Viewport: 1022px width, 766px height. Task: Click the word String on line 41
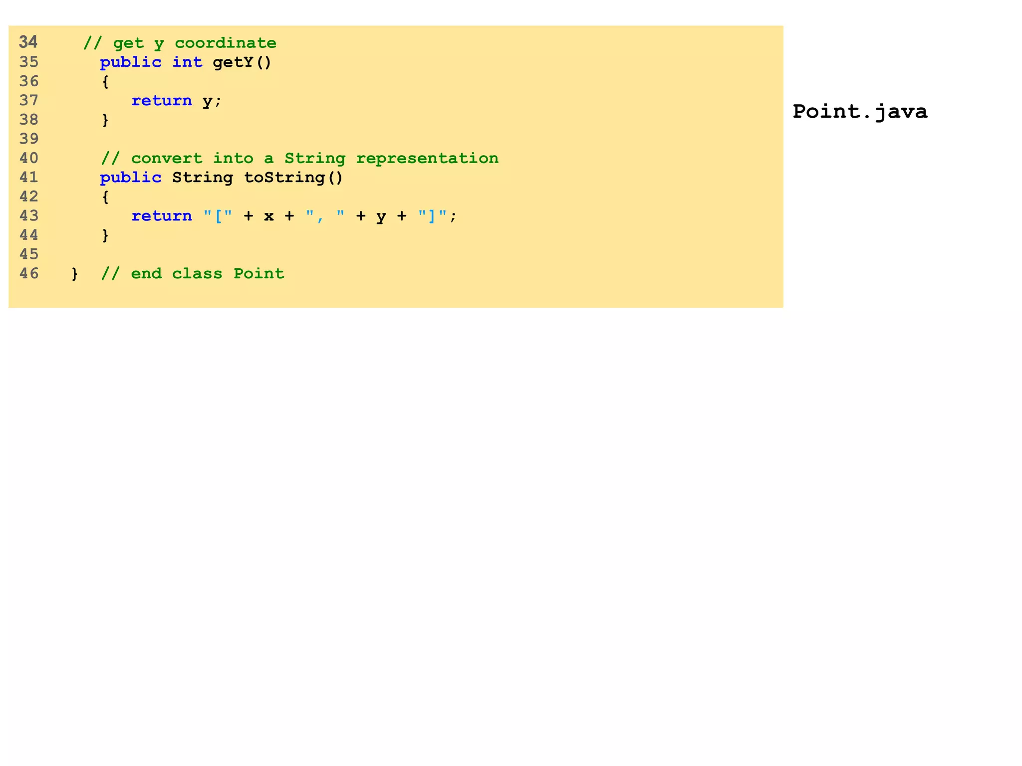(x=202, y=178)
